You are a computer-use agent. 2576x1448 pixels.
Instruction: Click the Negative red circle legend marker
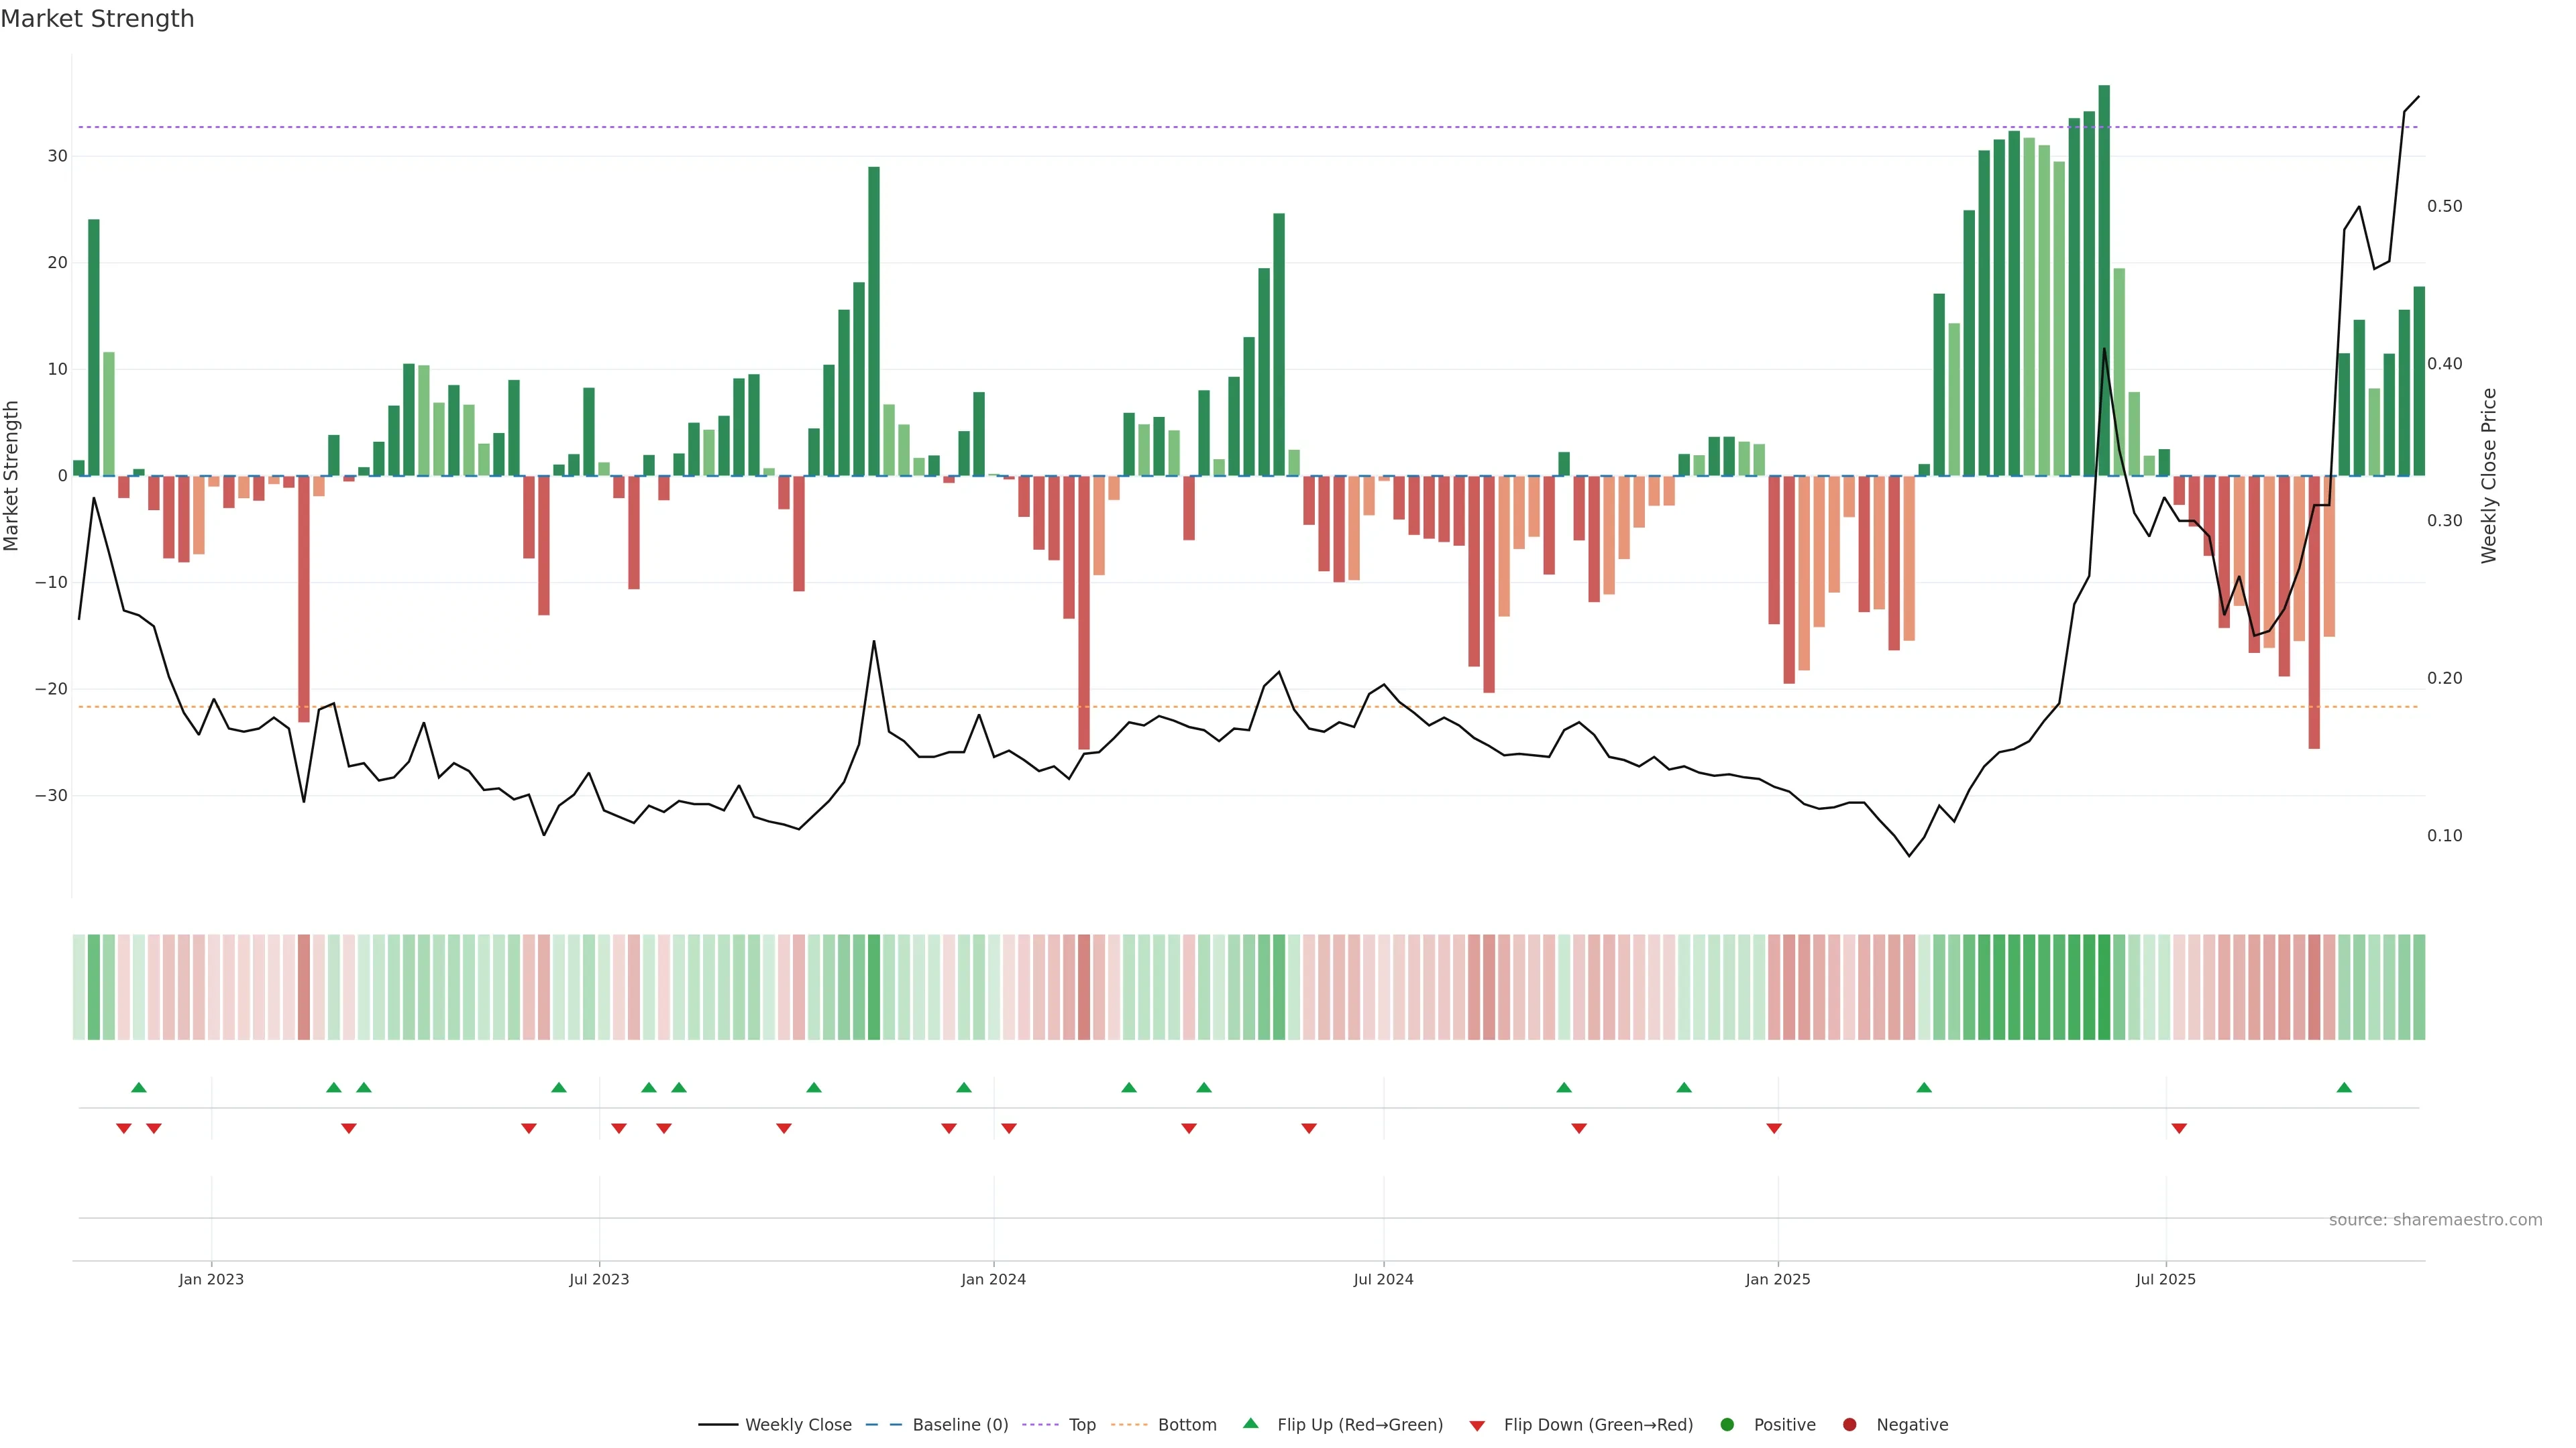click(1849, 1424)
